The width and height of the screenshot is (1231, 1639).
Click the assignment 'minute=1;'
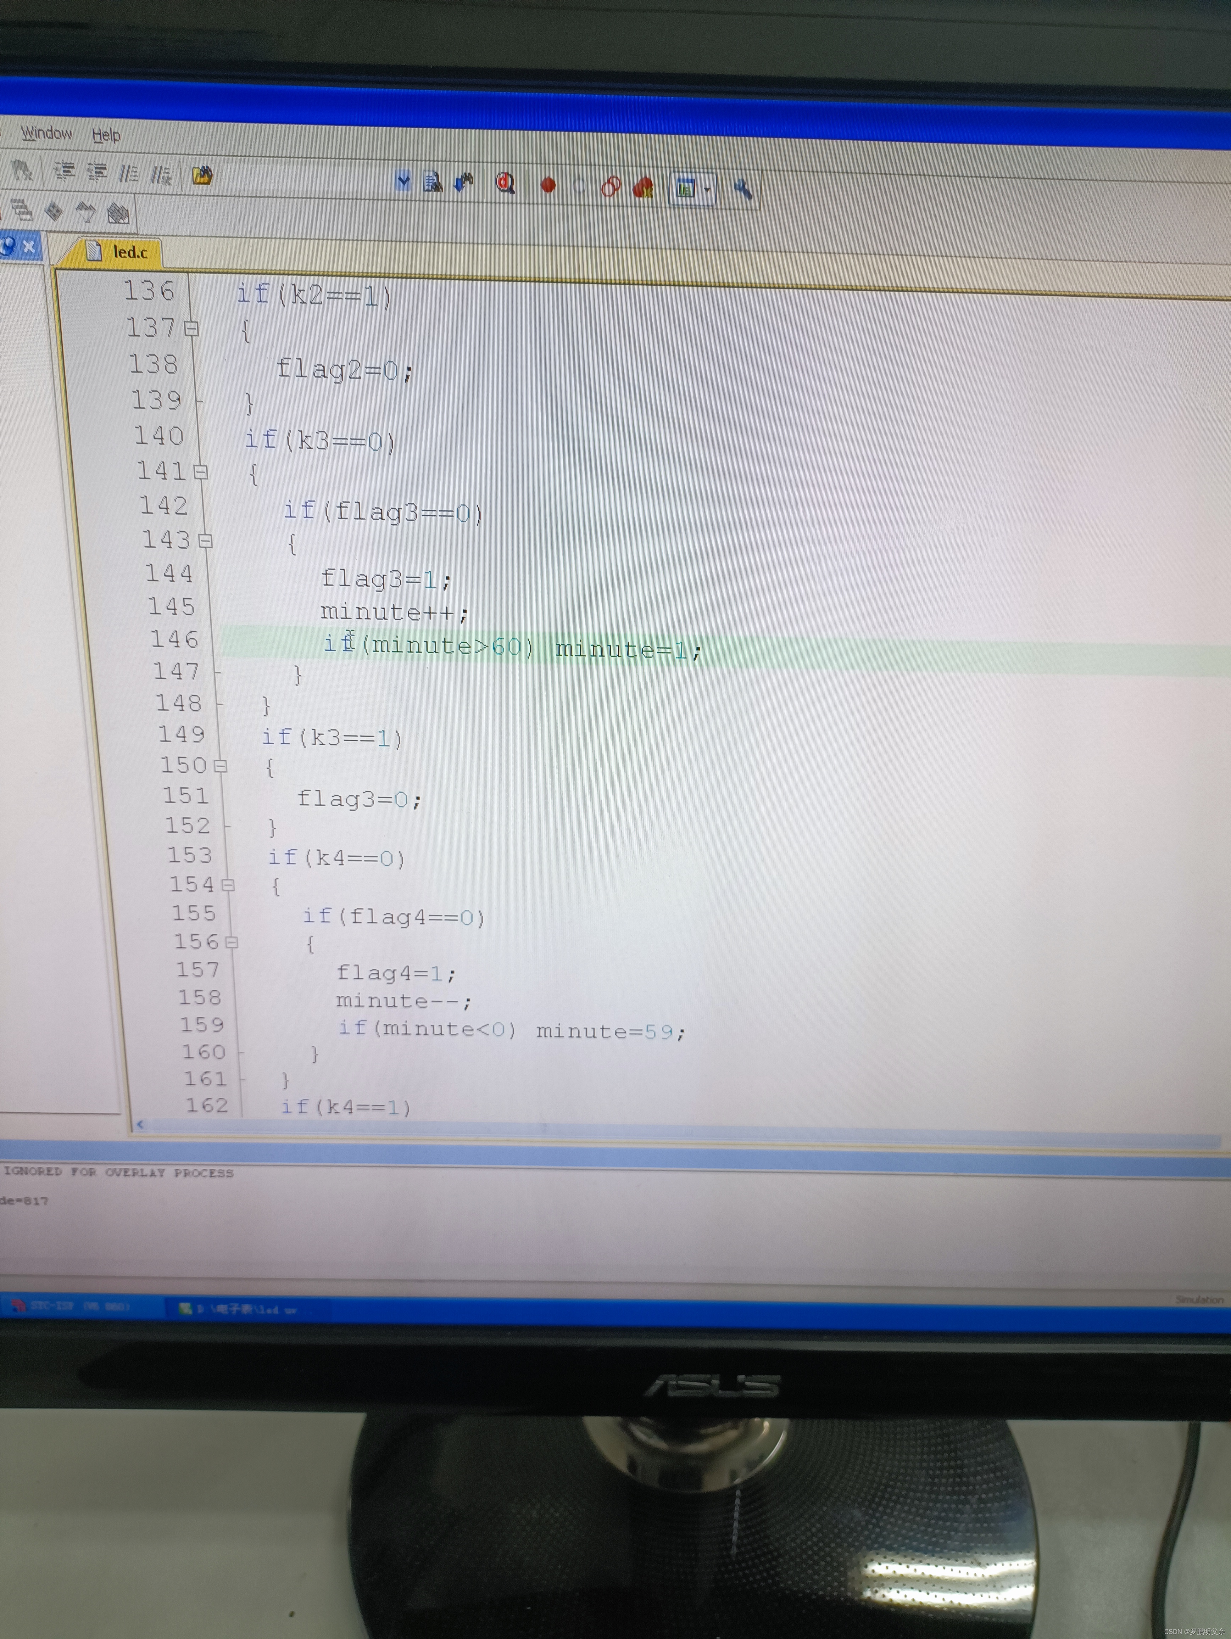[629, 650]
